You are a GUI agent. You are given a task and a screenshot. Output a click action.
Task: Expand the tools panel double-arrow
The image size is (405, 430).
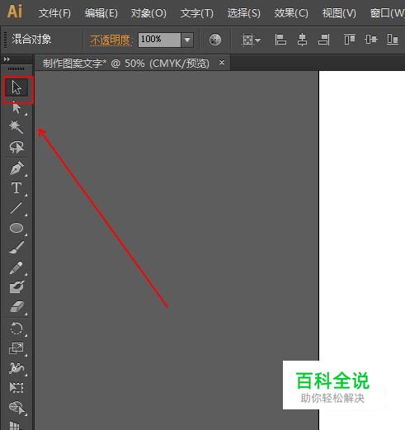7,59
